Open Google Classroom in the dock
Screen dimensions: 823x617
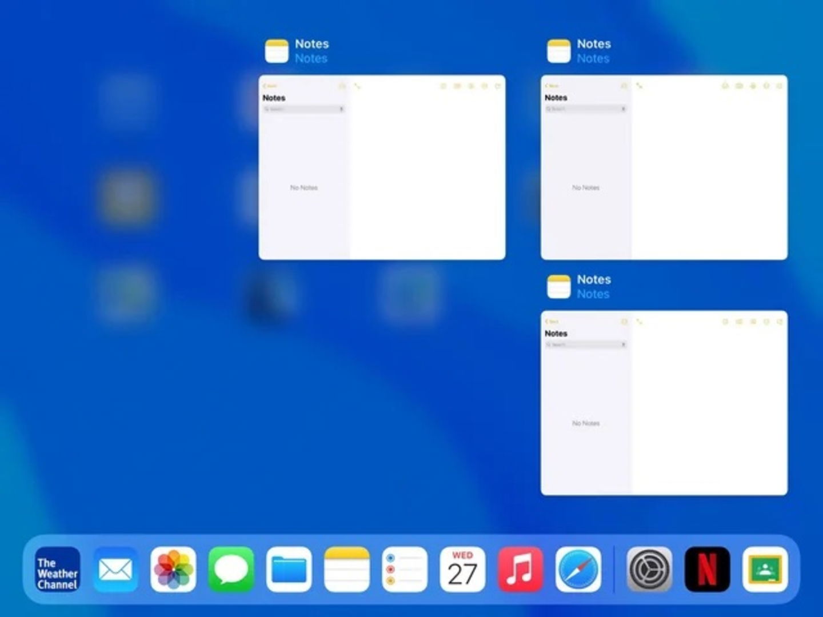coord(765,570)
